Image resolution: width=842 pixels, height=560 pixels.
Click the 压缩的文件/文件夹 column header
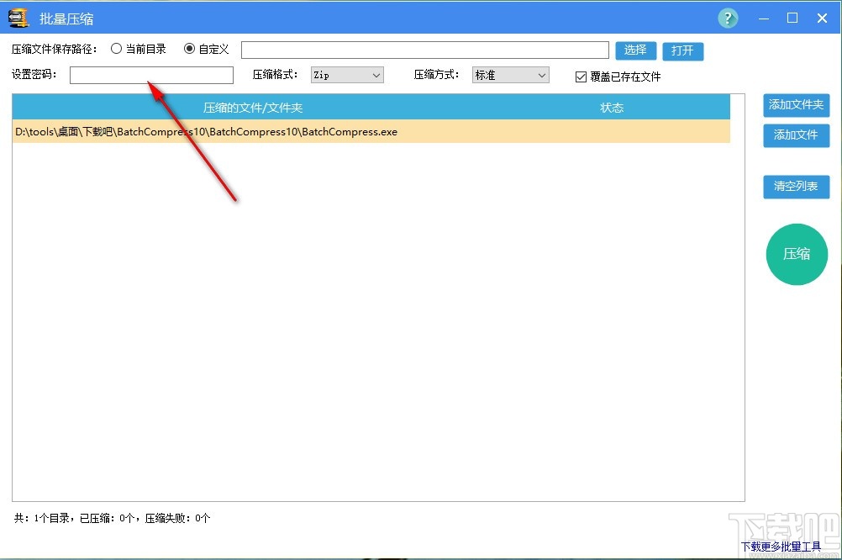(253, 108)
